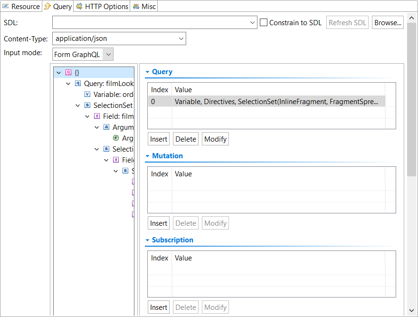Click the Resource tab pencil icon
The width and height of the screenshot is (418, 317).
point(6,6)
